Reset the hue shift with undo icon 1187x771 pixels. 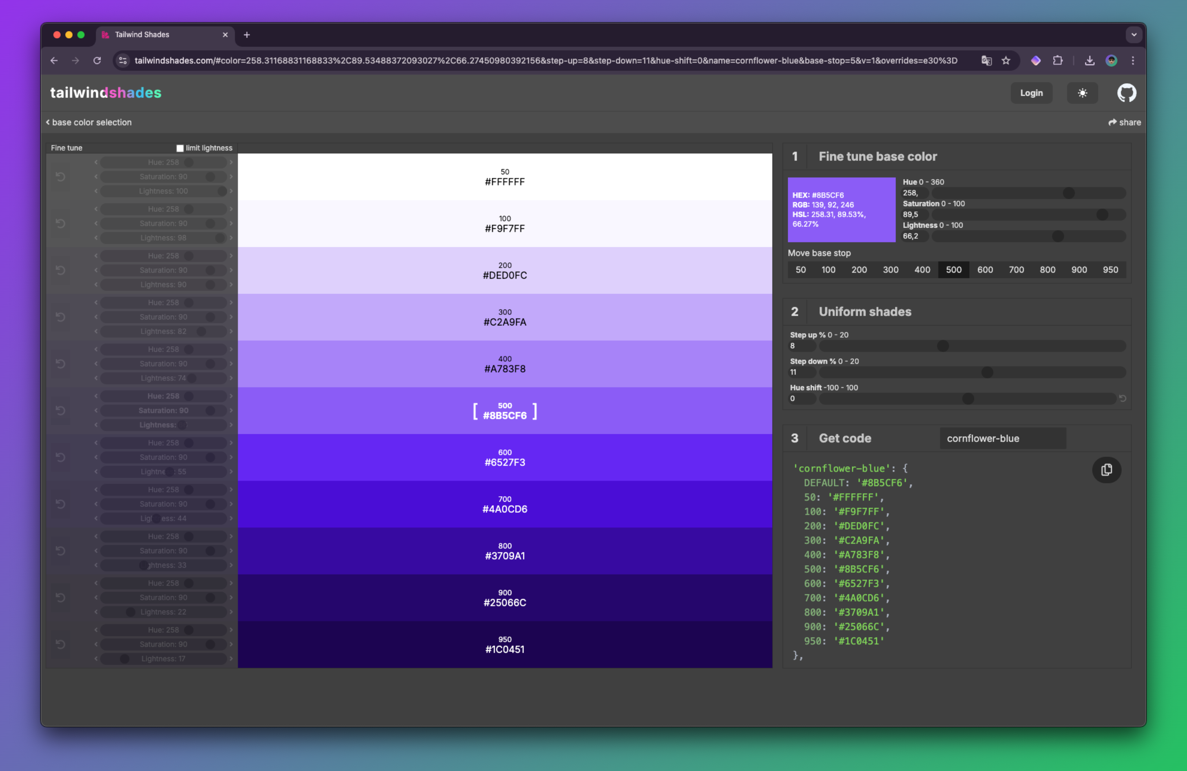tap(1122, 398)
